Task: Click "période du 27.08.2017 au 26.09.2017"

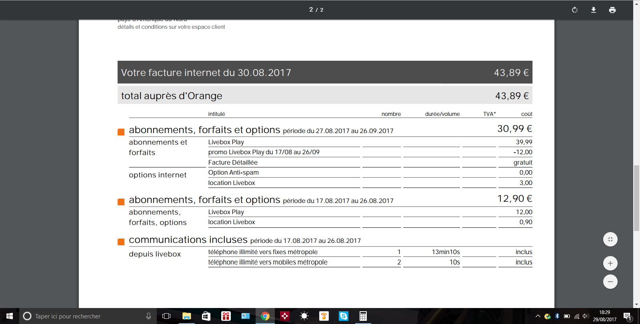Action: pos(338,131)
